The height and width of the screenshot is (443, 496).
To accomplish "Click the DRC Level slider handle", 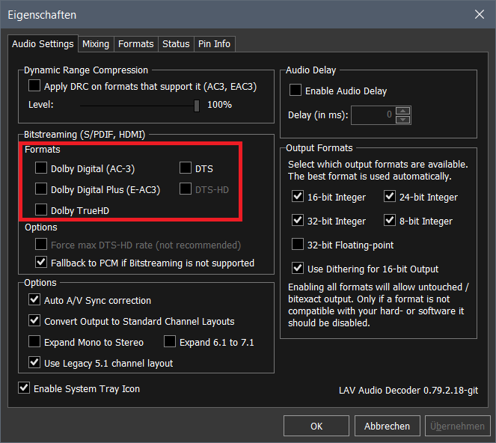I will [197, 106].
